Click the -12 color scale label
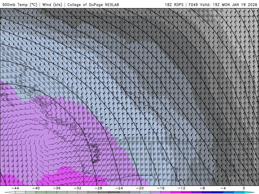259x194 pixels. [182, 188]
